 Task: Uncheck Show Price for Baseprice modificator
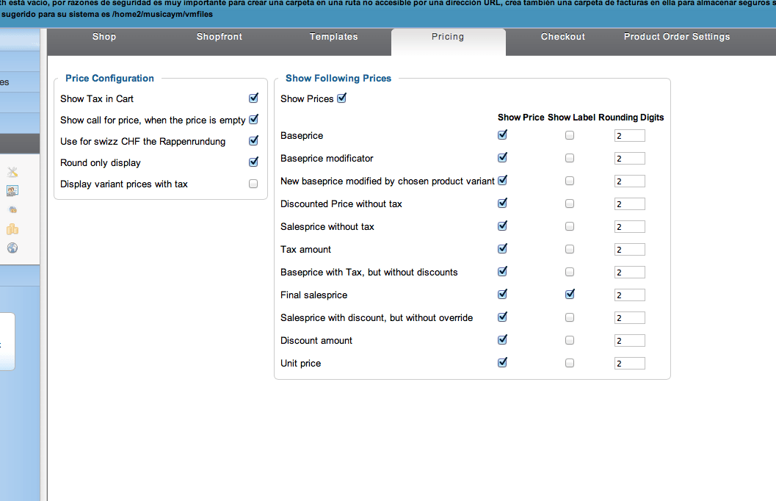pos(502,157)
